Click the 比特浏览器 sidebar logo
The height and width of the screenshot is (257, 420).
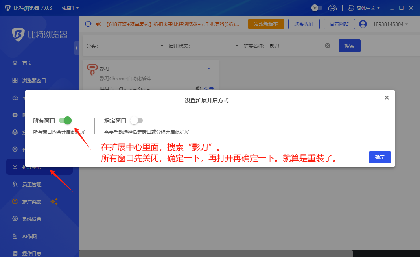[x=39, y=35]
